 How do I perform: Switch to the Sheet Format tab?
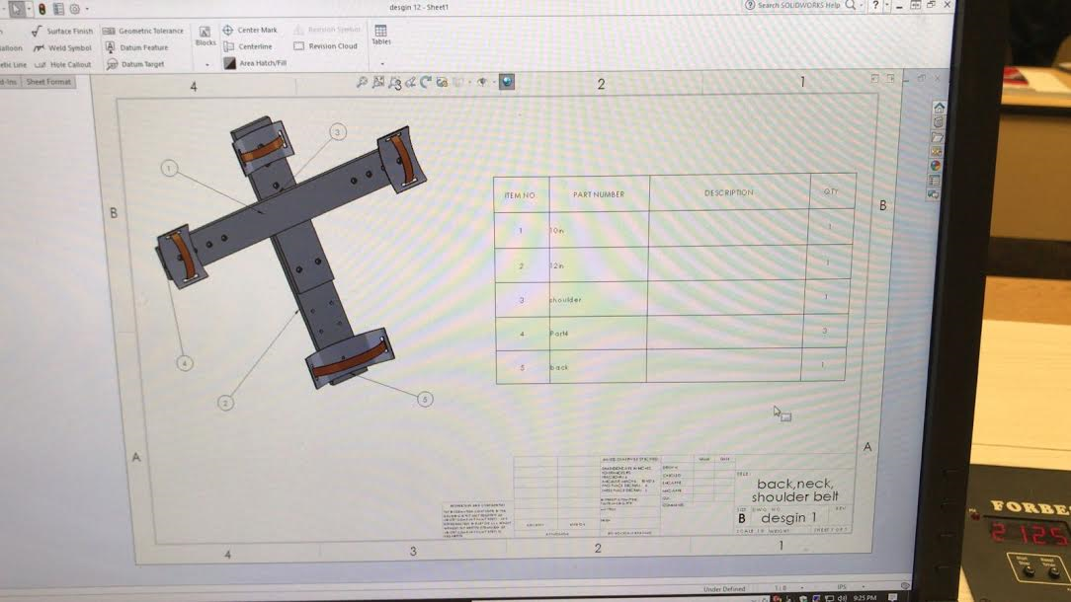point(48,82)
